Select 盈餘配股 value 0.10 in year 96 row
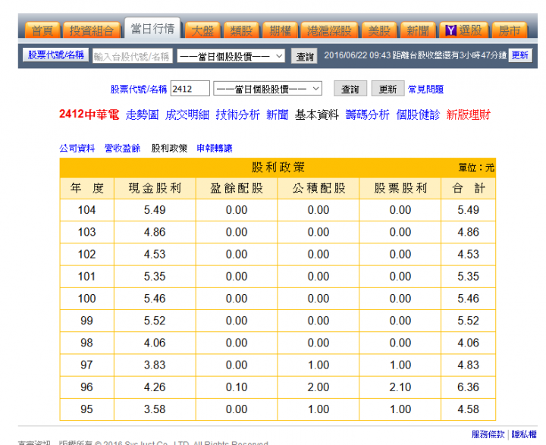 [237, 387]
